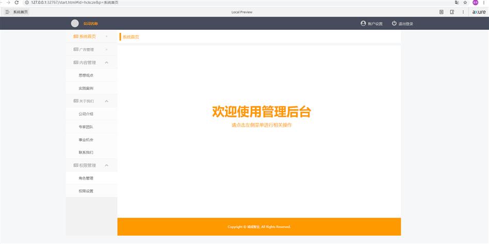Image resolution: width=489 pixels, height=244 pixels.
Task: Click the 退出登录 power icon
Action: coord(394,23)
